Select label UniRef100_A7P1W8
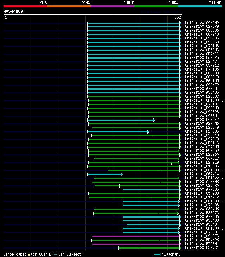 point(202,46)
